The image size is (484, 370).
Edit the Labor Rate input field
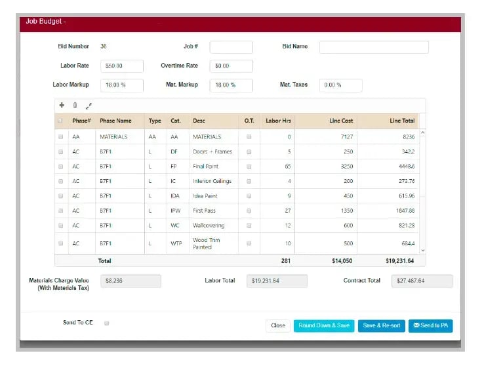(122, 66)
